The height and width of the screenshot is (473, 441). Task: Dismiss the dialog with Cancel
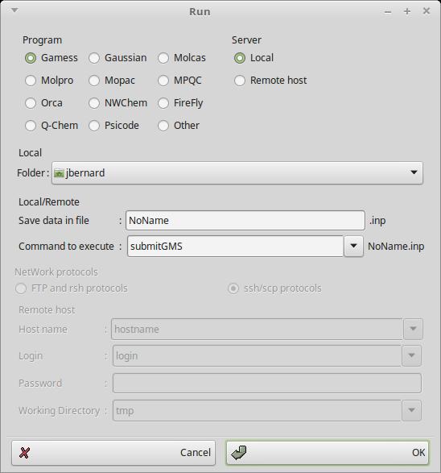coord(113,453)
